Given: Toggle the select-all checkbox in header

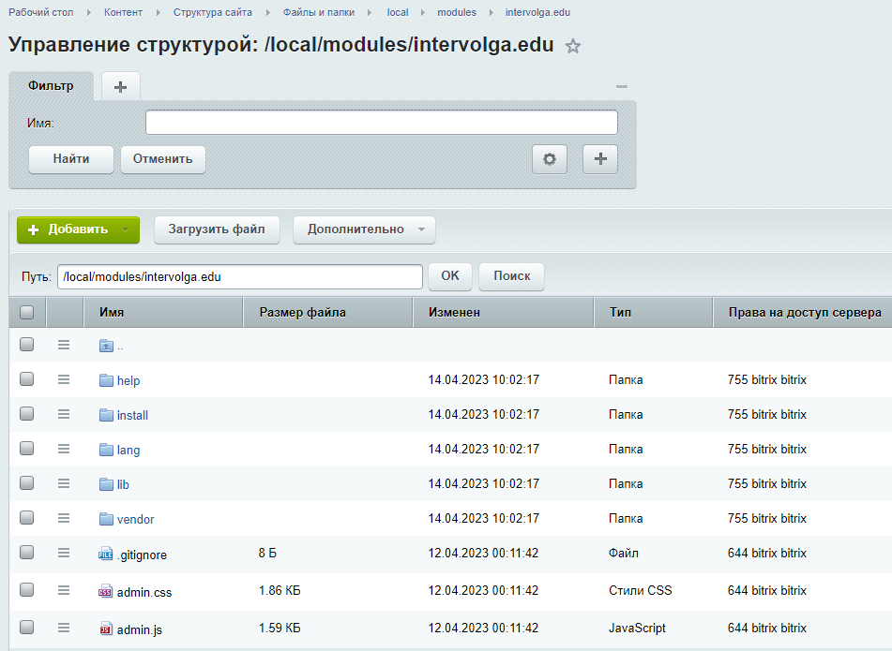Looking at the screenshot, I should pyautogui.click(x=27, y=312).
